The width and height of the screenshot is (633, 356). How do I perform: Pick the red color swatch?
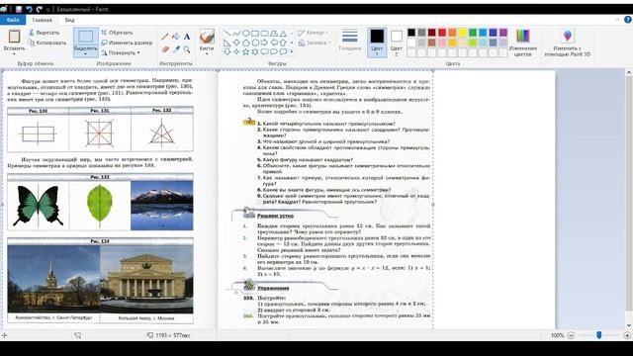click(x=442, y=33)
